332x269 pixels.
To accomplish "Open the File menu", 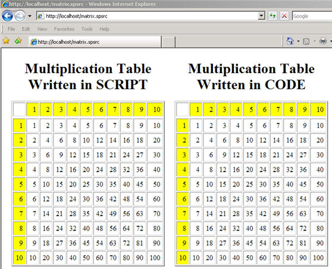I will click(11, 29).
